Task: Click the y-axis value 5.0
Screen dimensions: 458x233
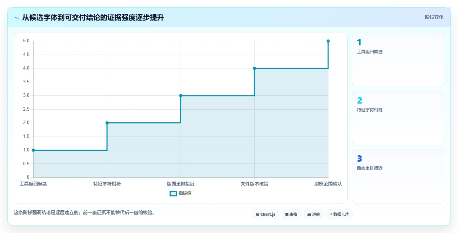Action: click(26, 41)
